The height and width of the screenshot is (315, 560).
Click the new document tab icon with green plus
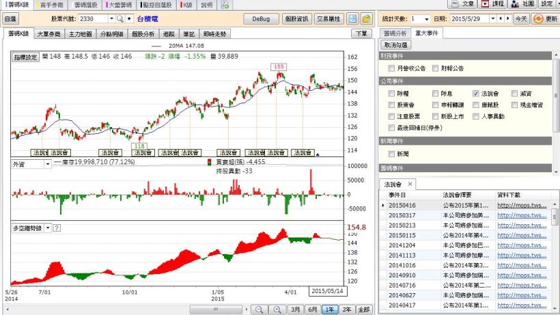click(225, 5)
